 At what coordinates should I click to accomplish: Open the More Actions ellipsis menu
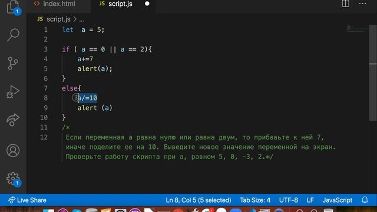[x=363, y=4]
